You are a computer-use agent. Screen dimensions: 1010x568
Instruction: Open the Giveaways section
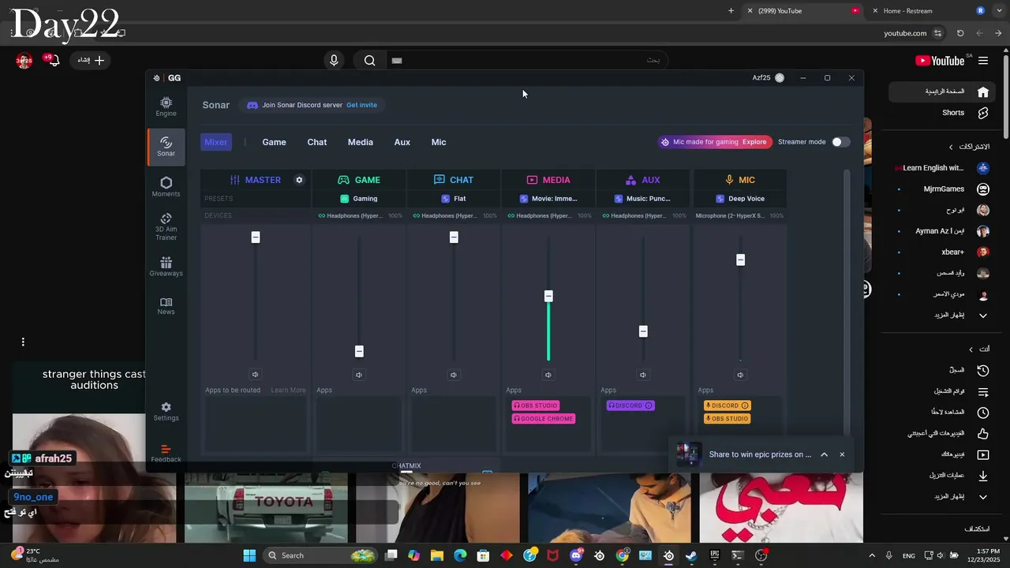pyautogui.click(x=166, y=267)
